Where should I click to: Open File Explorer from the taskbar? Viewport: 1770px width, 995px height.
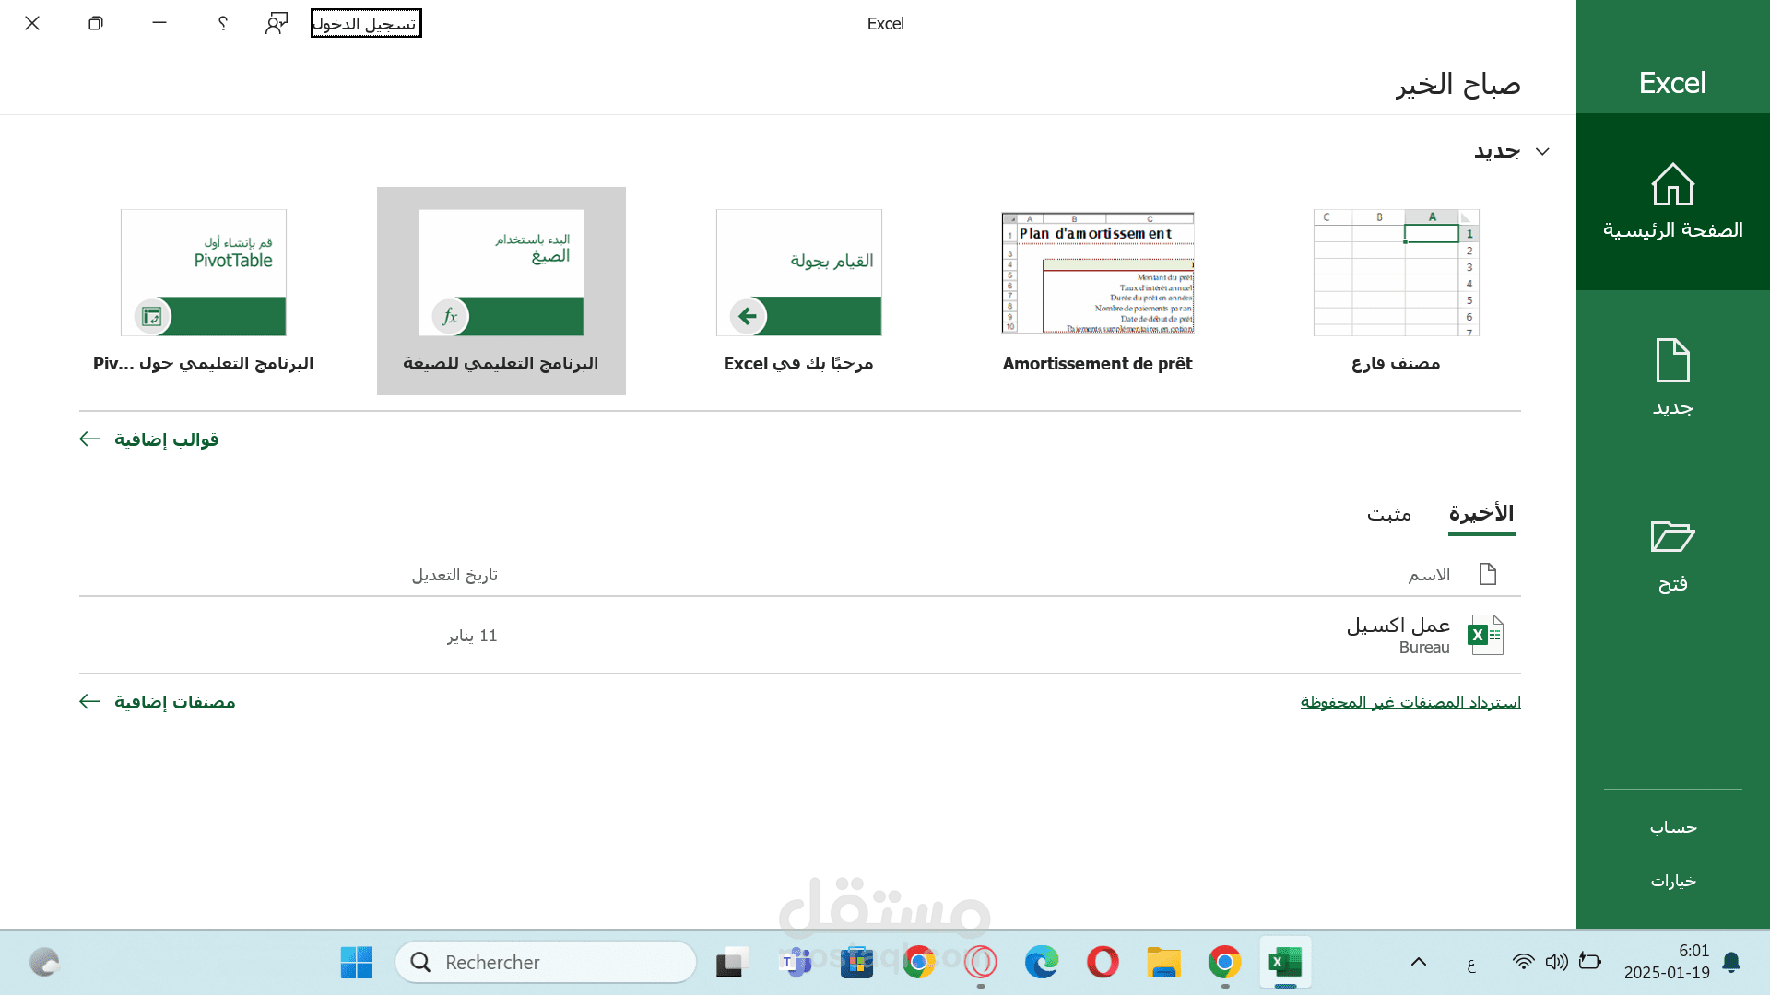click(1163, 962)
